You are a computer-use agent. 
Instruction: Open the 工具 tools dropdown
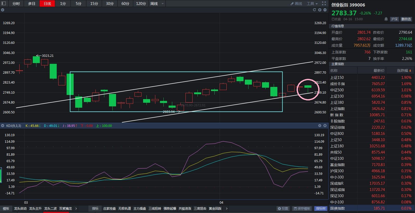pyautogui.click(x=312, y=4)
